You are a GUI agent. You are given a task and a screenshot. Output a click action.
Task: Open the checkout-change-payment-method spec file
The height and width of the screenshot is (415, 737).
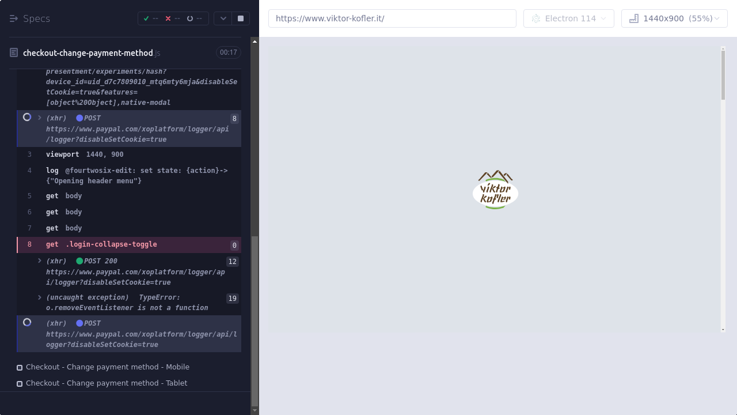click(x=88, y=53)
